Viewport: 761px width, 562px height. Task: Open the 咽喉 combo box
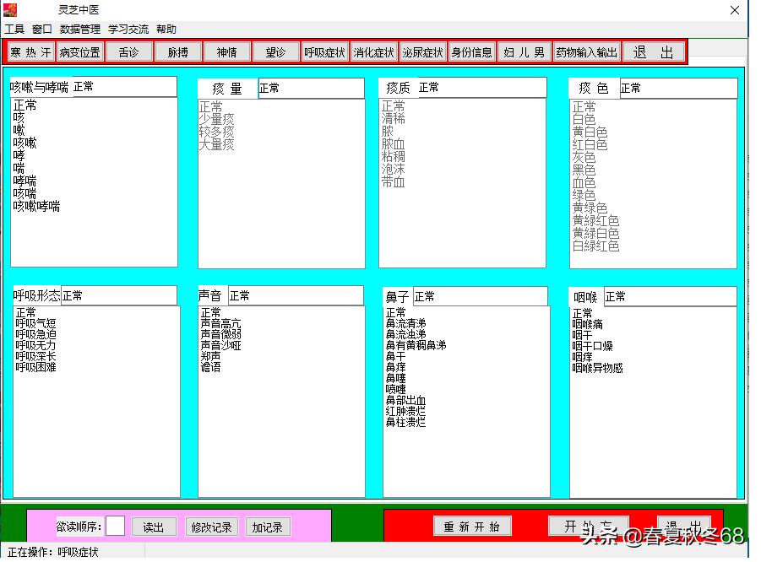(x=671, y=295)
